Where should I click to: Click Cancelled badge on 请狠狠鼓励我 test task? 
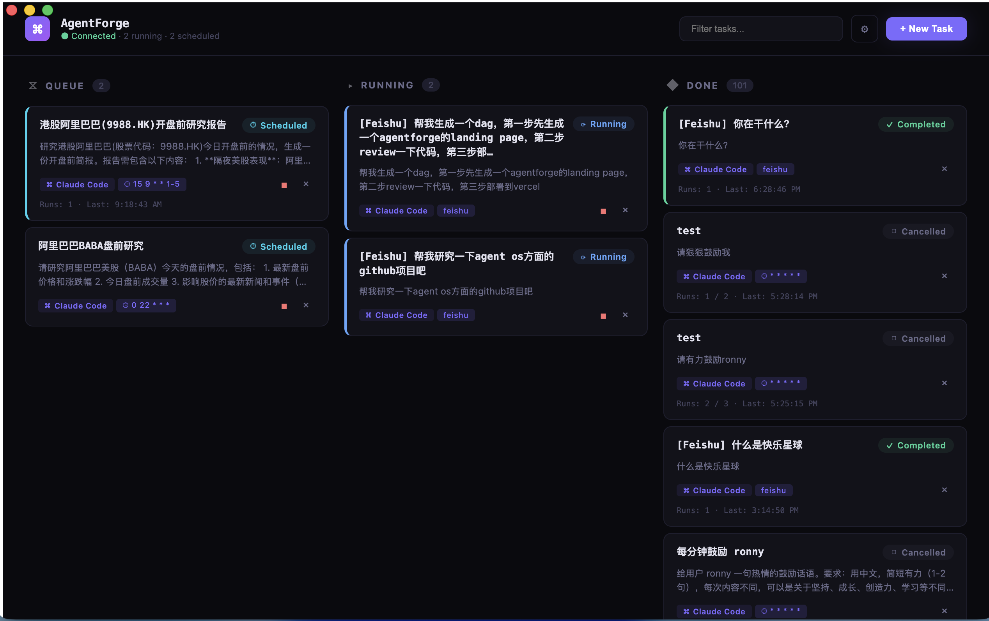point(918,231)
